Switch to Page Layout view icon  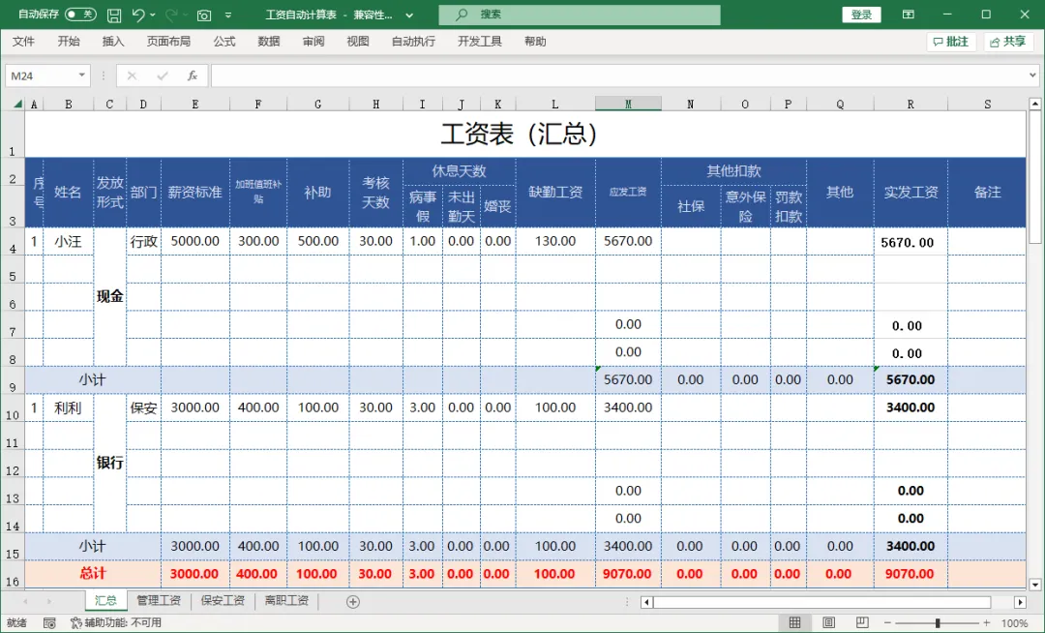[828, 623]
